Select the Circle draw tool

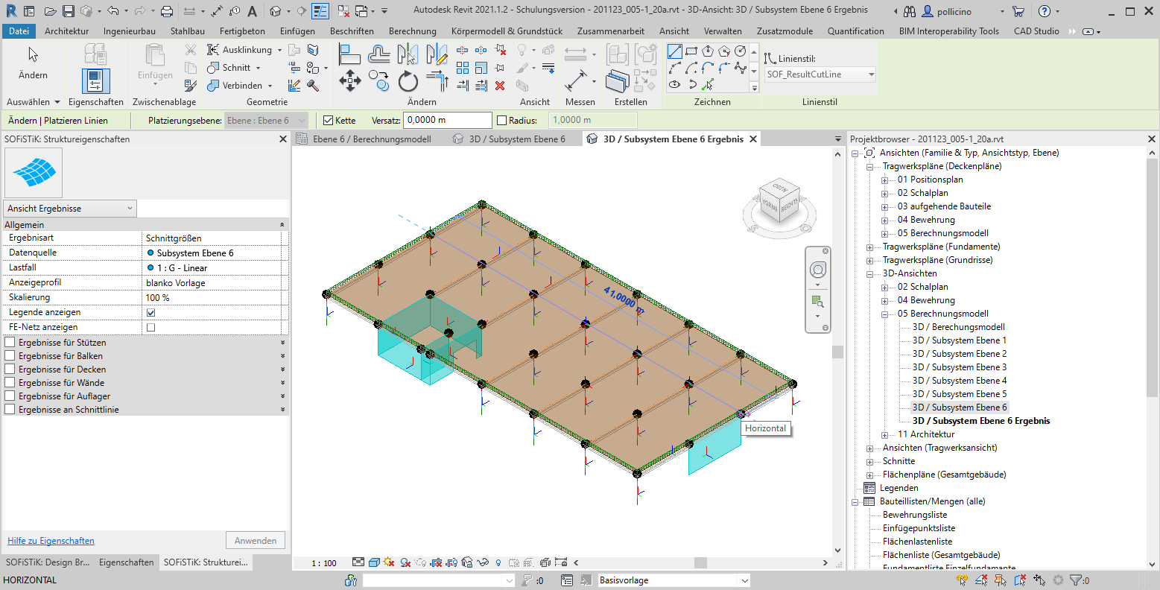(741, 51)
